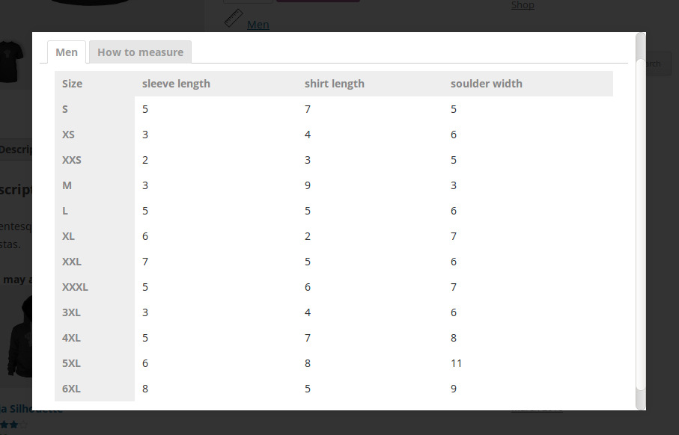Click the star rating under the hoodie

[13, 425]
